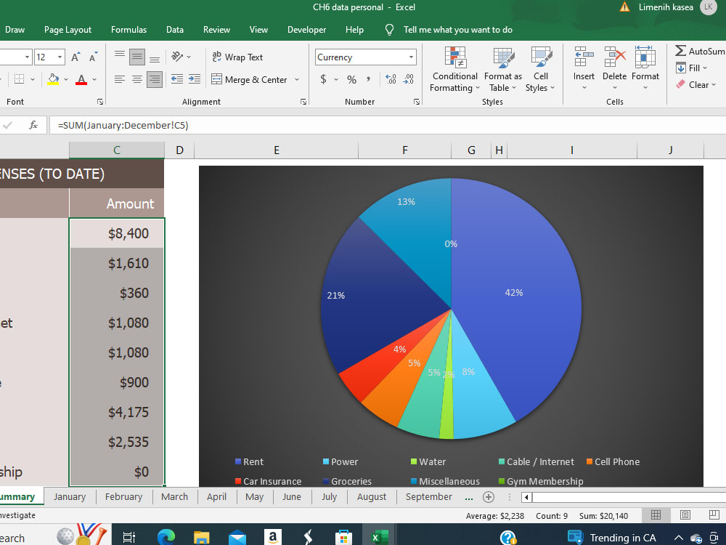The width and height of the screenshot is (726, 545).
Task: Switch to Normal view
Action: click(x=656, y=515)
